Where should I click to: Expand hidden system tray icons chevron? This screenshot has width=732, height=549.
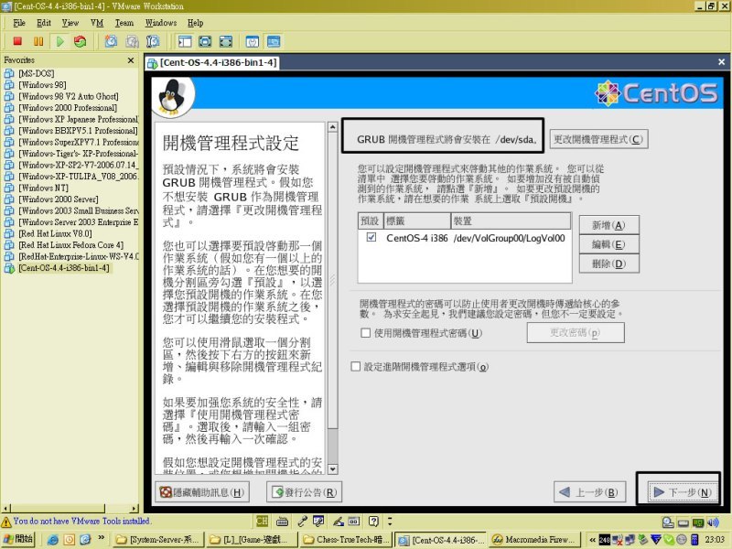point(592,540)
